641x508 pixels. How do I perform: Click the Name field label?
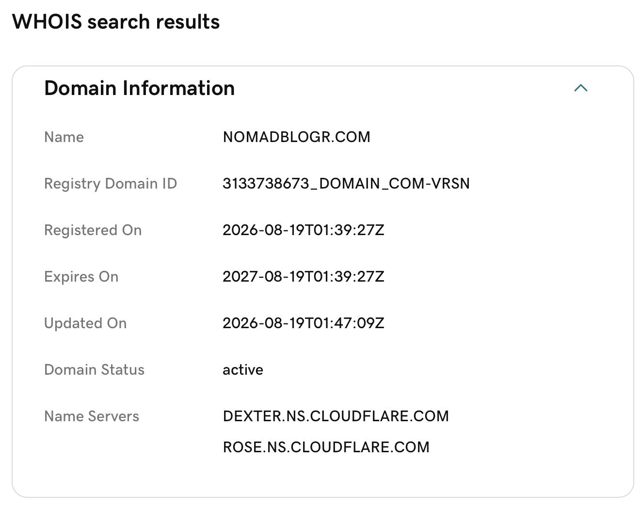[64, 137]
